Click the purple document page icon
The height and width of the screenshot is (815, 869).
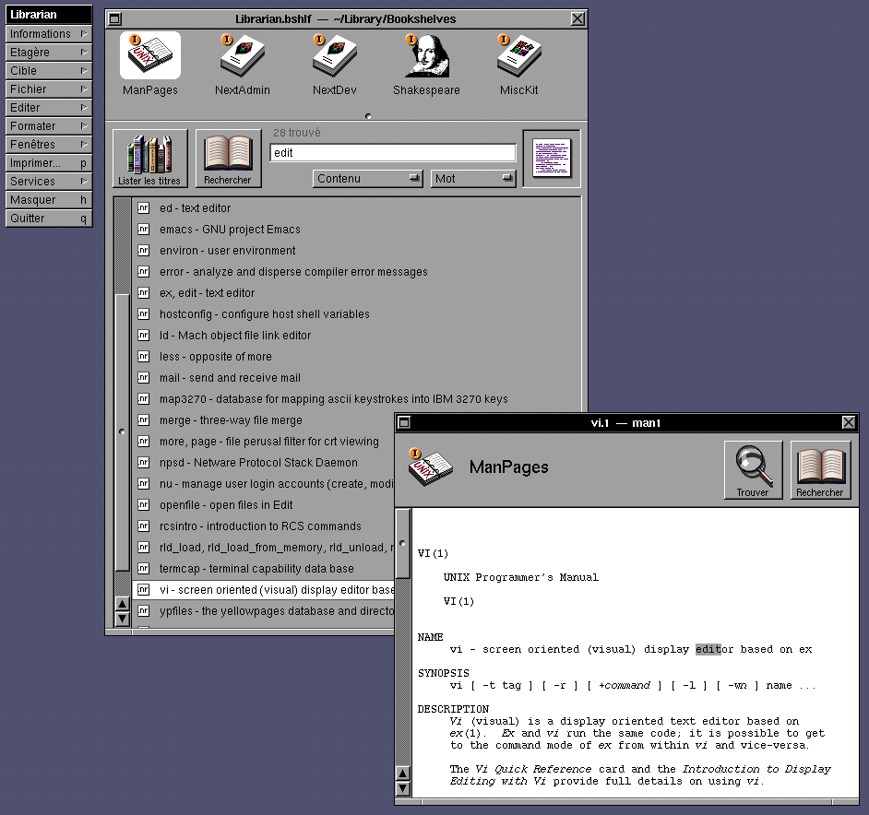click(552, 159)
